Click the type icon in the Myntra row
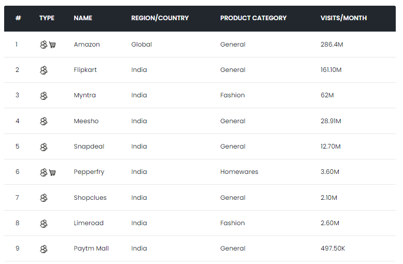The width and height of the screenshot is (403, 264). pyautogui.click(x=44, y=96)
